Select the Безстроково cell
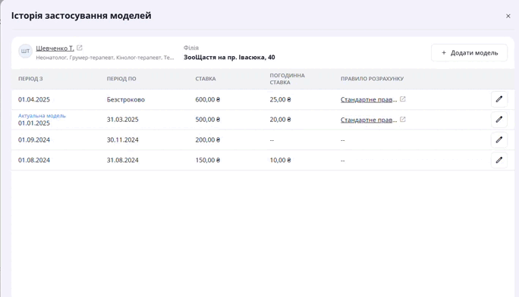 coord(126,99)
